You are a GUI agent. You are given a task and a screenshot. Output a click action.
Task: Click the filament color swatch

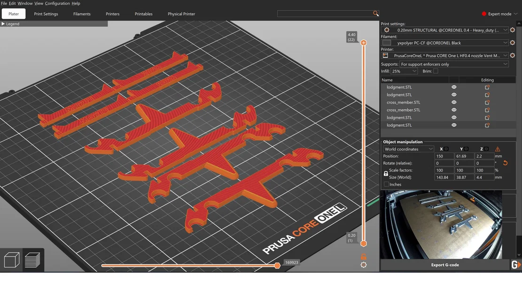(x=387, y=43)
